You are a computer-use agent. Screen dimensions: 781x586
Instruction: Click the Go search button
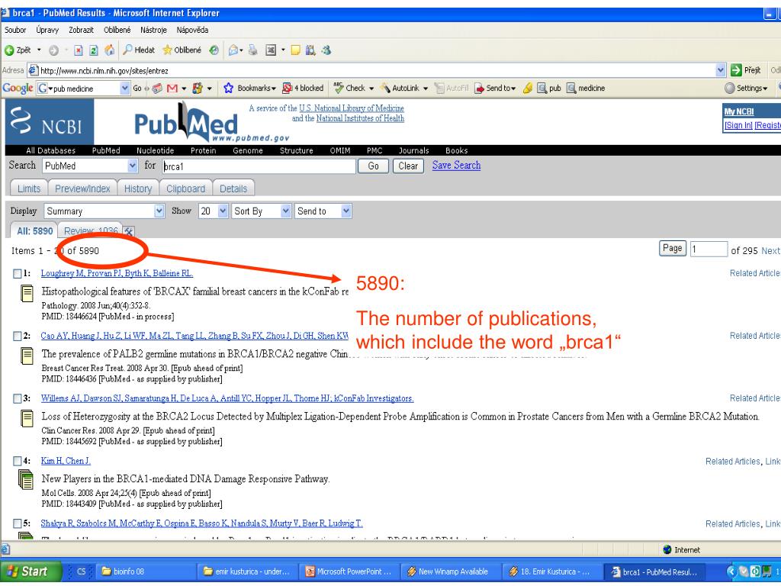374,166
